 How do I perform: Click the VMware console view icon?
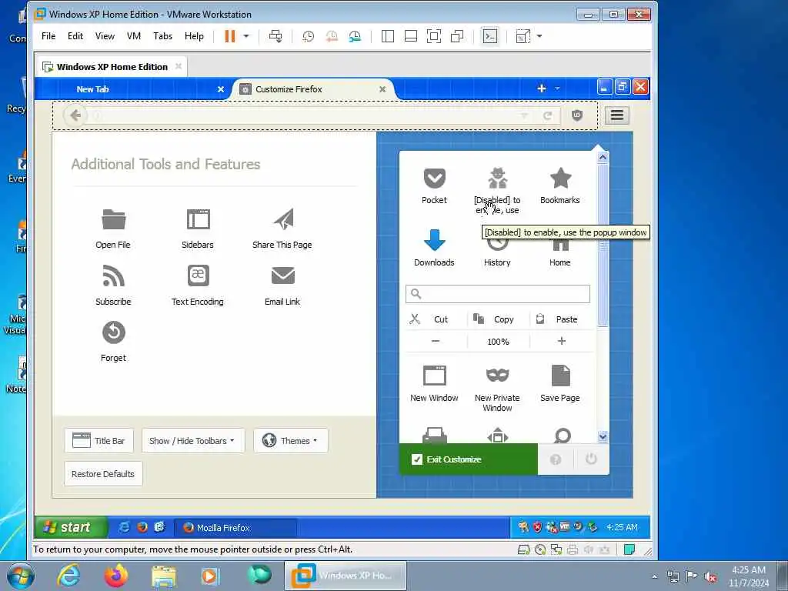coord(490,36)
